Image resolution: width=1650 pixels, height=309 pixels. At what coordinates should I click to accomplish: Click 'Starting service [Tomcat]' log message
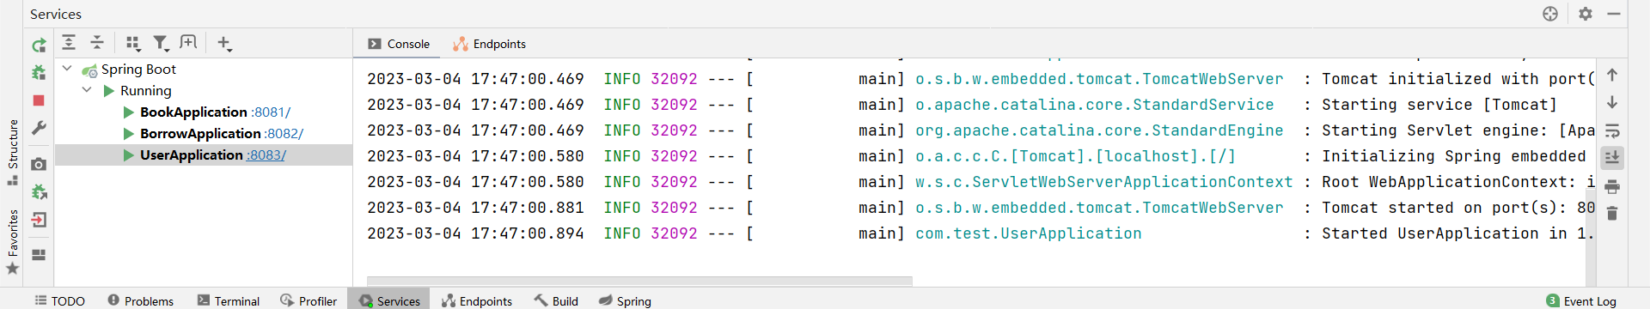(1439, 105)
